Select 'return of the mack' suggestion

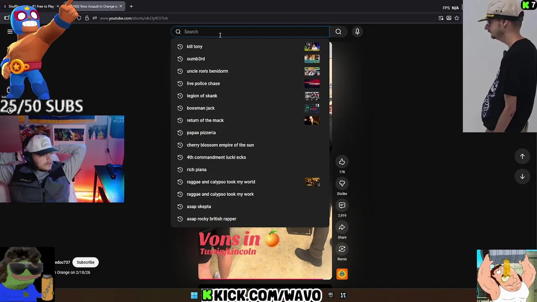(x=250, y=120)
